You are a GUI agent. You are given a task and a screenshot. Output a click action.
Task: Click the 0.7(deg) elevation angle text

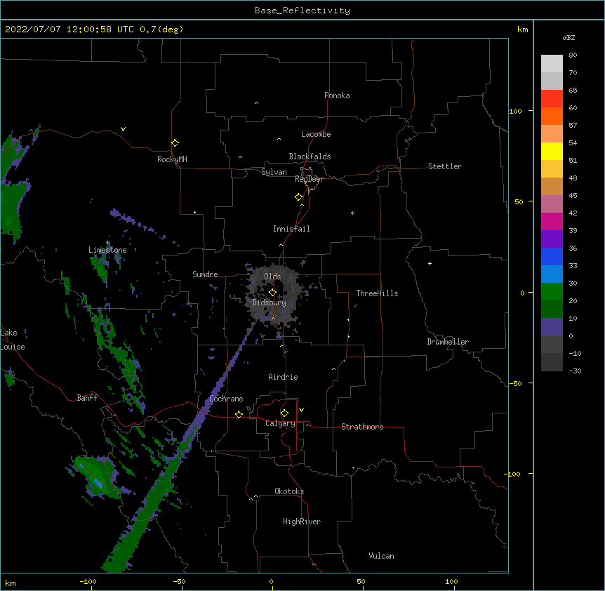(161, 29)
